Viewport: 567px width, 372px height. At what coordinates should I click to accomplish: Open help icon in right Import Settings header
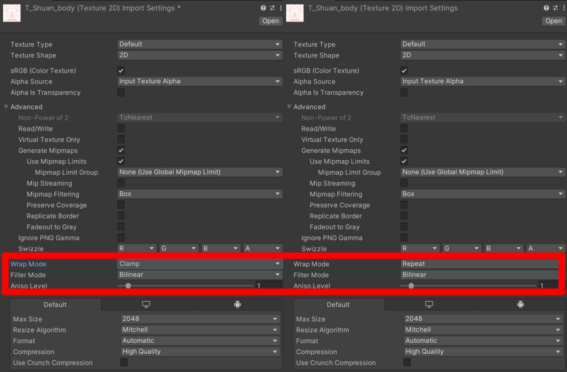(547, 8)
